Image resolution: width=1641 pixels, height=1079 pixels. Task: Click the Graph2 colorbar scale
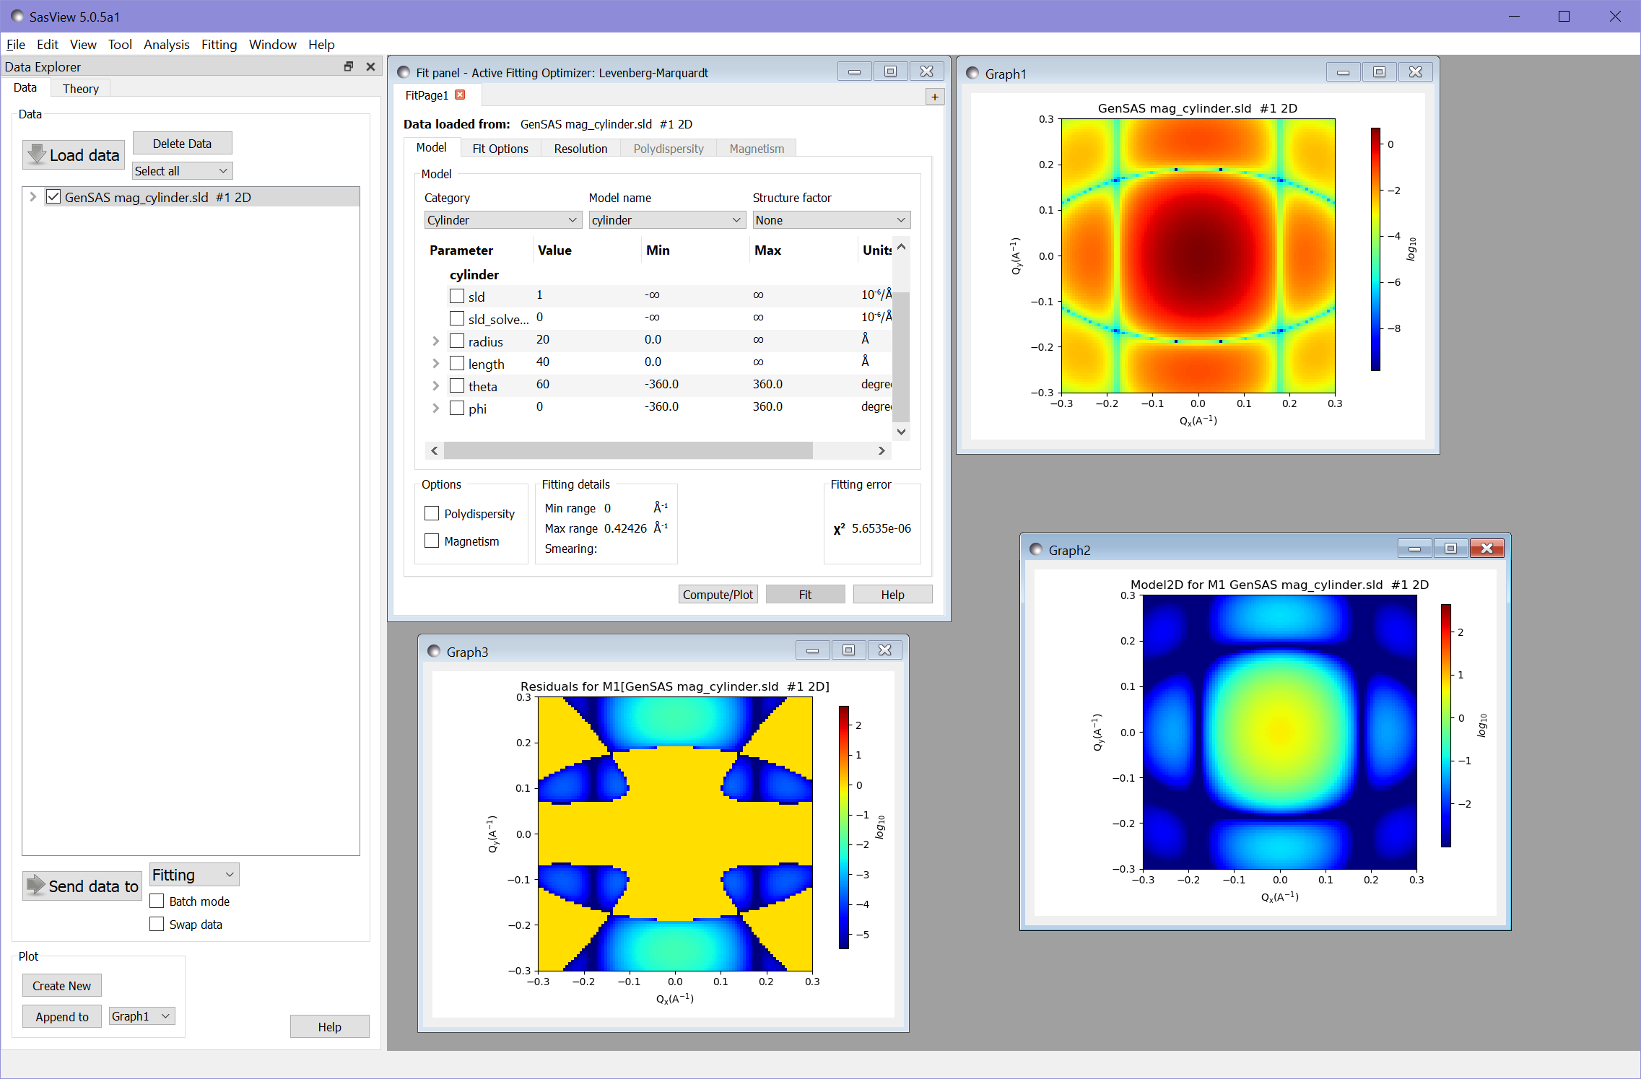[x=1445, y=725]
